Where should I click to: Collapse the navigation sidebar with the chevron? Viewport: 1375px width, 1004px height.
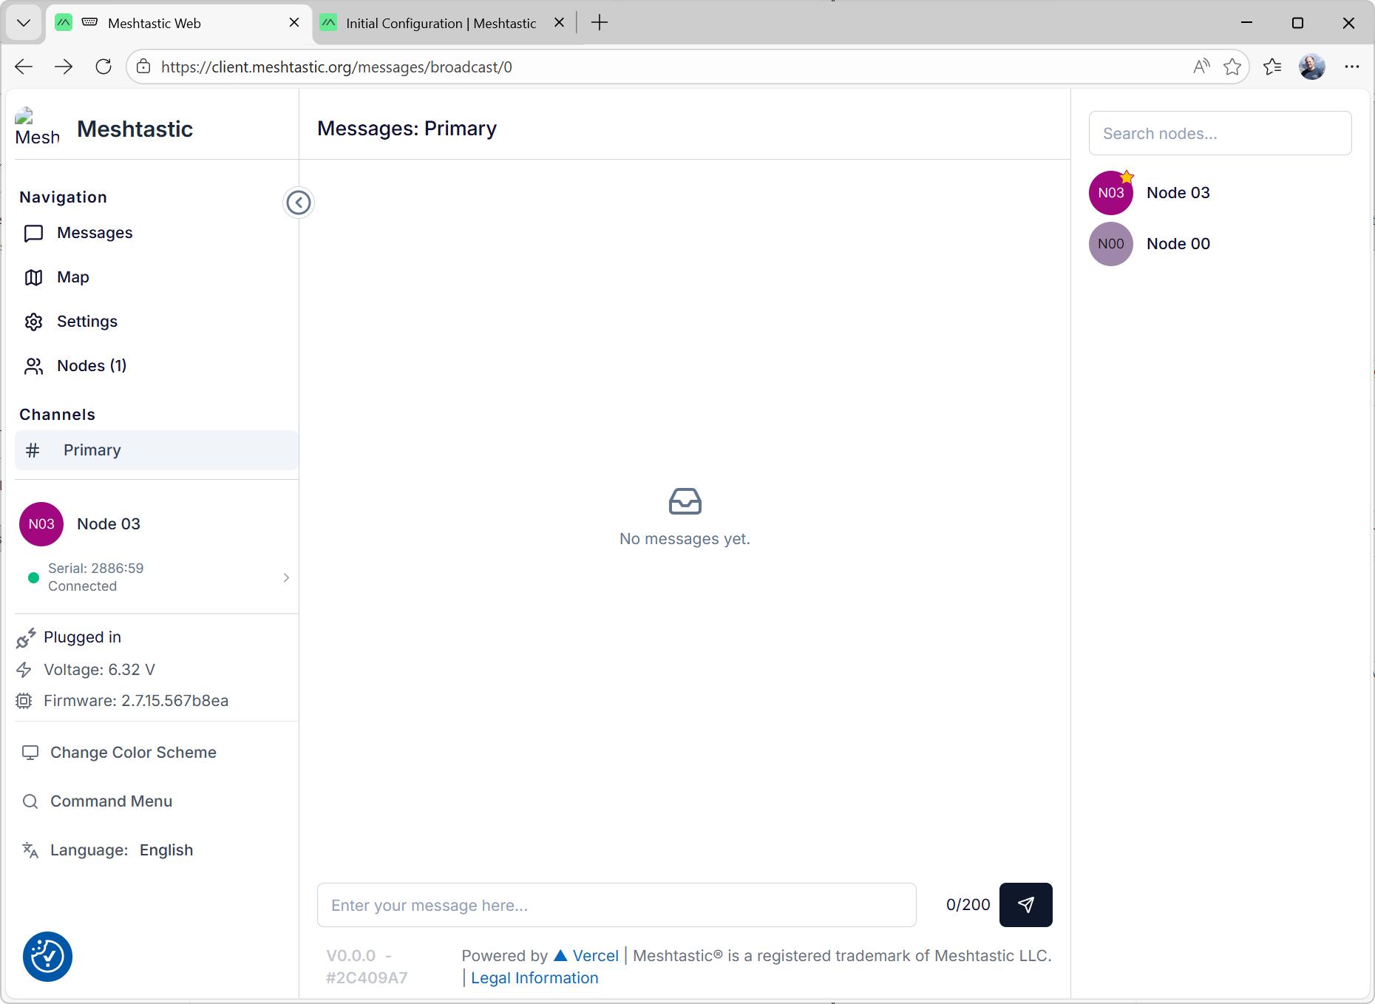tap(298, 203)
